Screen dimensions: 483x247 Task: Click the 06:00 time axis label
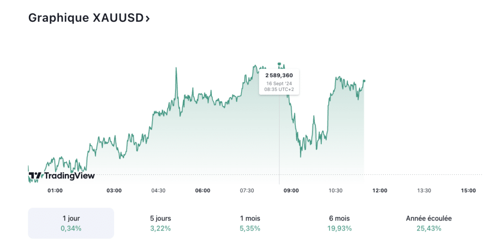(202, 190)
